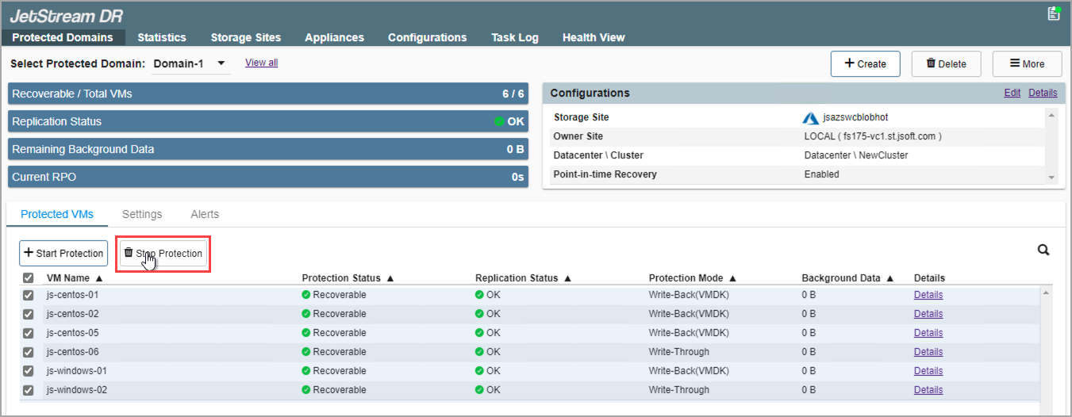This screenshot has height=417, width=1072.
Task: Click the Create button
Action: coord(865,64)
